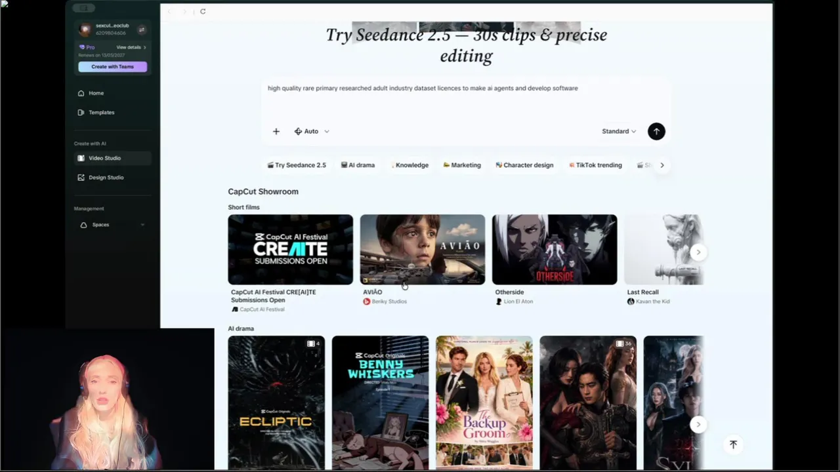Click the Home icon in the sidebar
840x472 pixels.
point(81,93)
